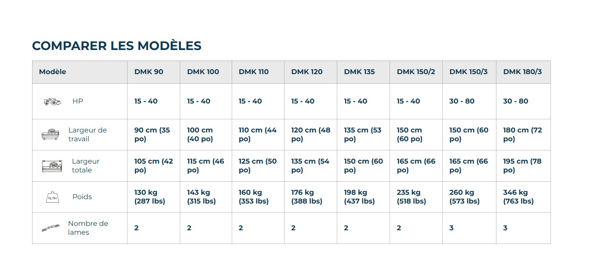Select the DMK 150/2 column header
598x261 pixels.
[x=416, y=72]
